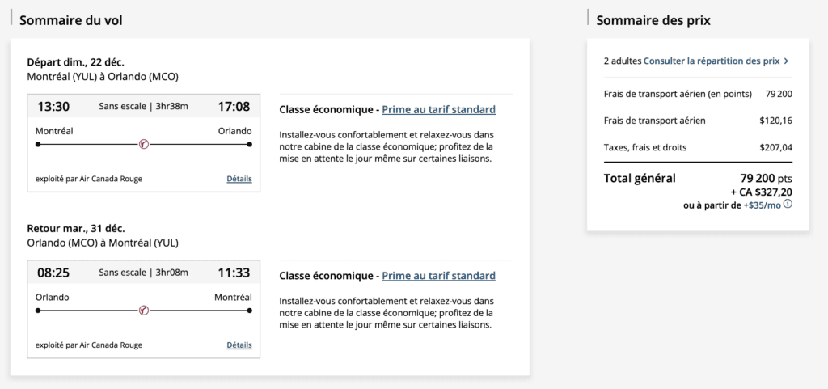Open 'Prime au tarif standard' for the departure flight

coord(438,109)
